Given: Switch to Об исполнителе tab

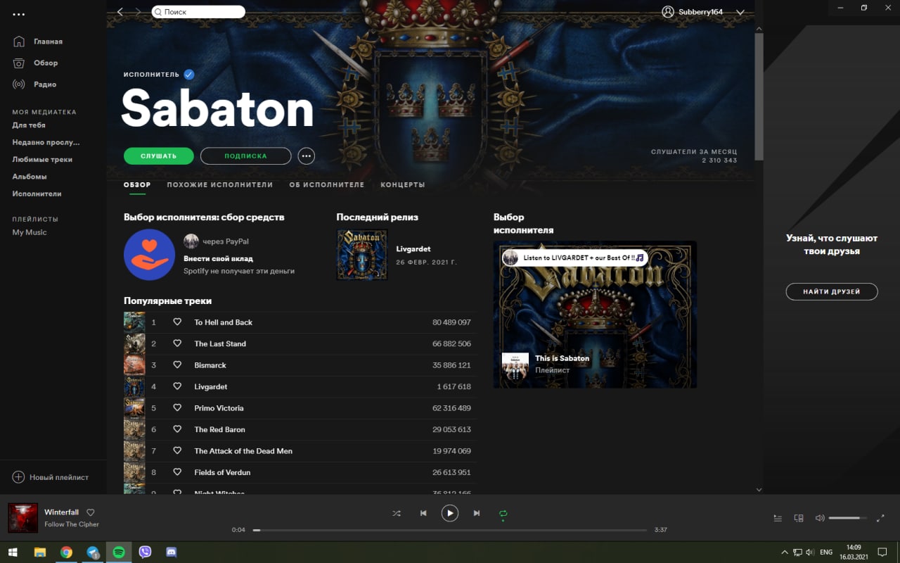Looking at the screenshot, I should click(x=327, y=185).
